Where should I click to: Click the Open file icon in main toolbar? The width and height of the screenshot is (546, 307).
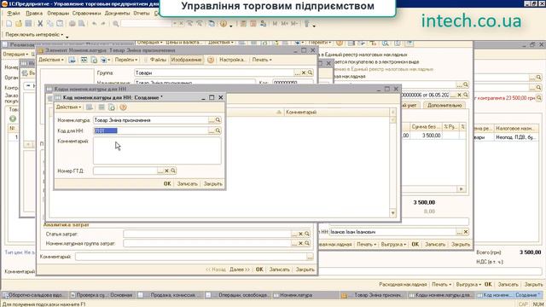coord(19,24)
